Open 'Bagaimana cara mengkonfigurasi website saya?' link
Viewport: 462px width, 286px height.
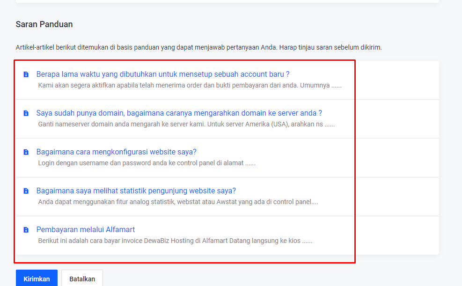116,152
